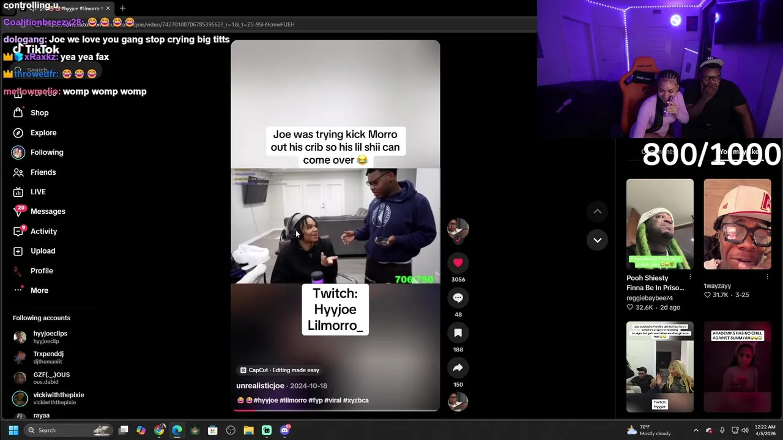Show hidden system tray icons
Viewport: 783px width, 440px height.
tap(696, 430)
